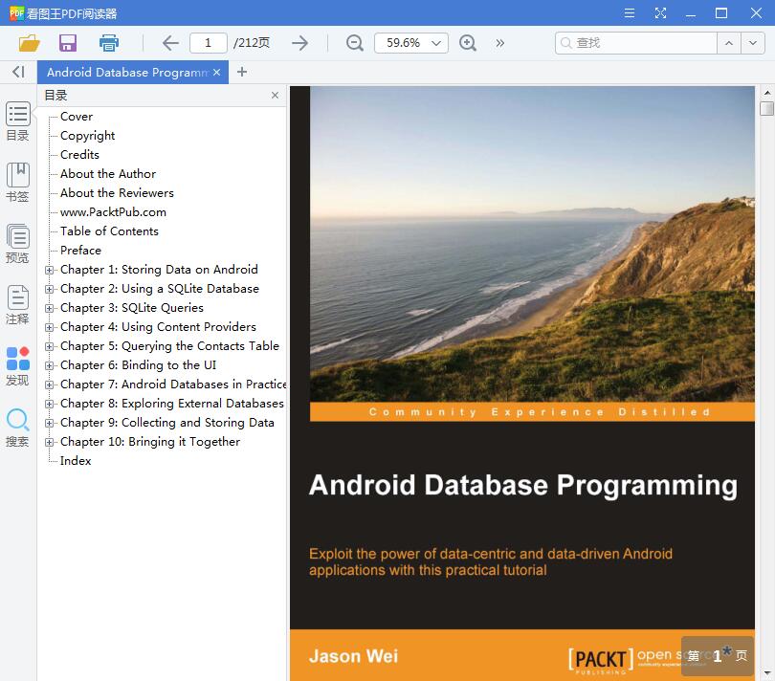Find the previous search result with the up arrow

point(728,43)
